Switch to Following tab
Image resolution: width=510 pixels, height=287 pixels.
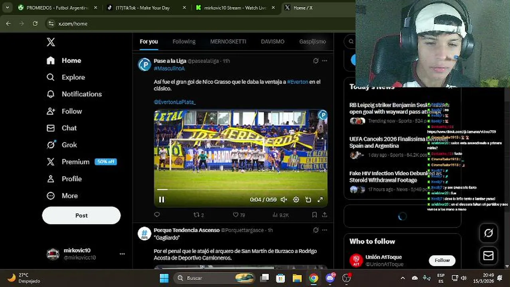(x=184, y=41)
